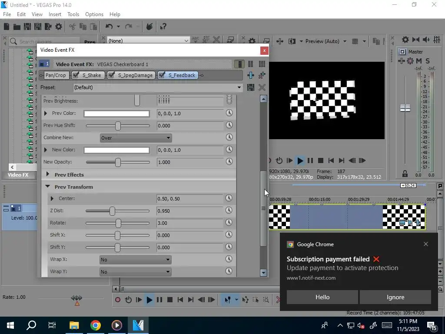Image resolution: width=445 pixels, height=334 pixels.
Task: Expand the Prev Effects section
Action: 48,174
